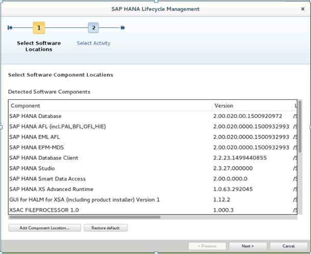Open the Select Activity step
311x254 pixels.
coord(93,43)
